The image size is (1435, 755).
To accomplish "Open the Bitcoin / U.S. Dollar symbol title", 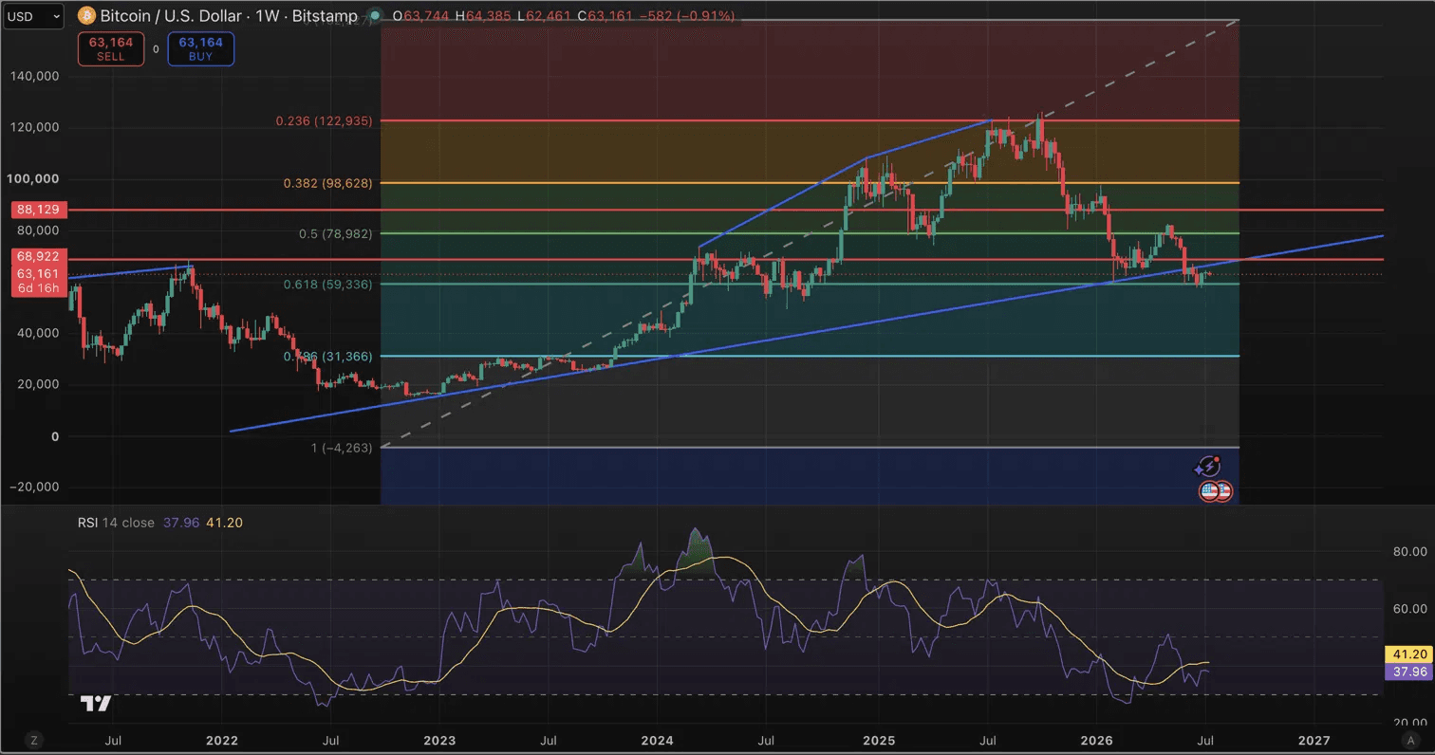I will (x=230, y=16).
